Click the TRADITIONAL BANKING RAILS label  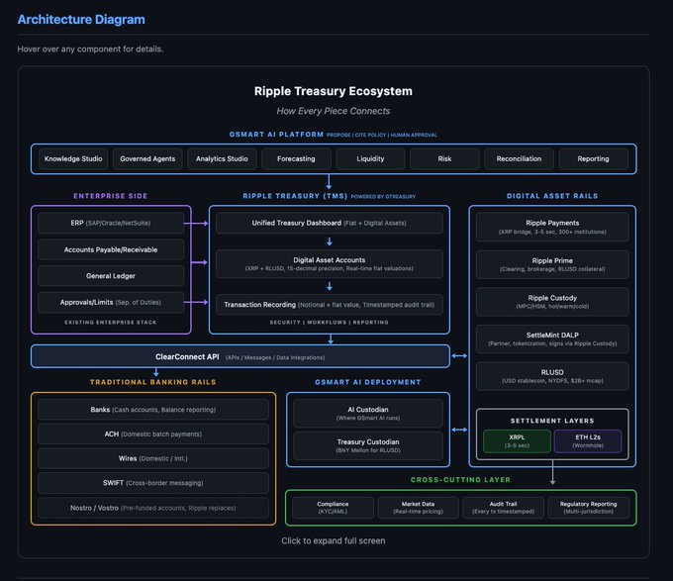coord(153,382)
